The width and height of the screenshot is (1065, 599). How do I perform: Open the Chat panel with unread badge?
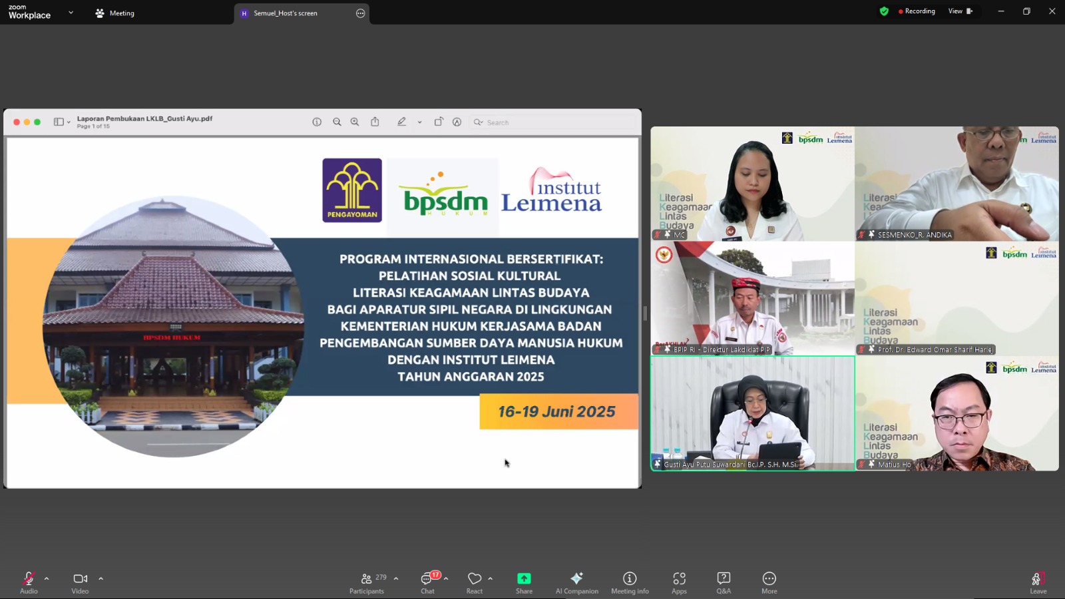(427, 582)
